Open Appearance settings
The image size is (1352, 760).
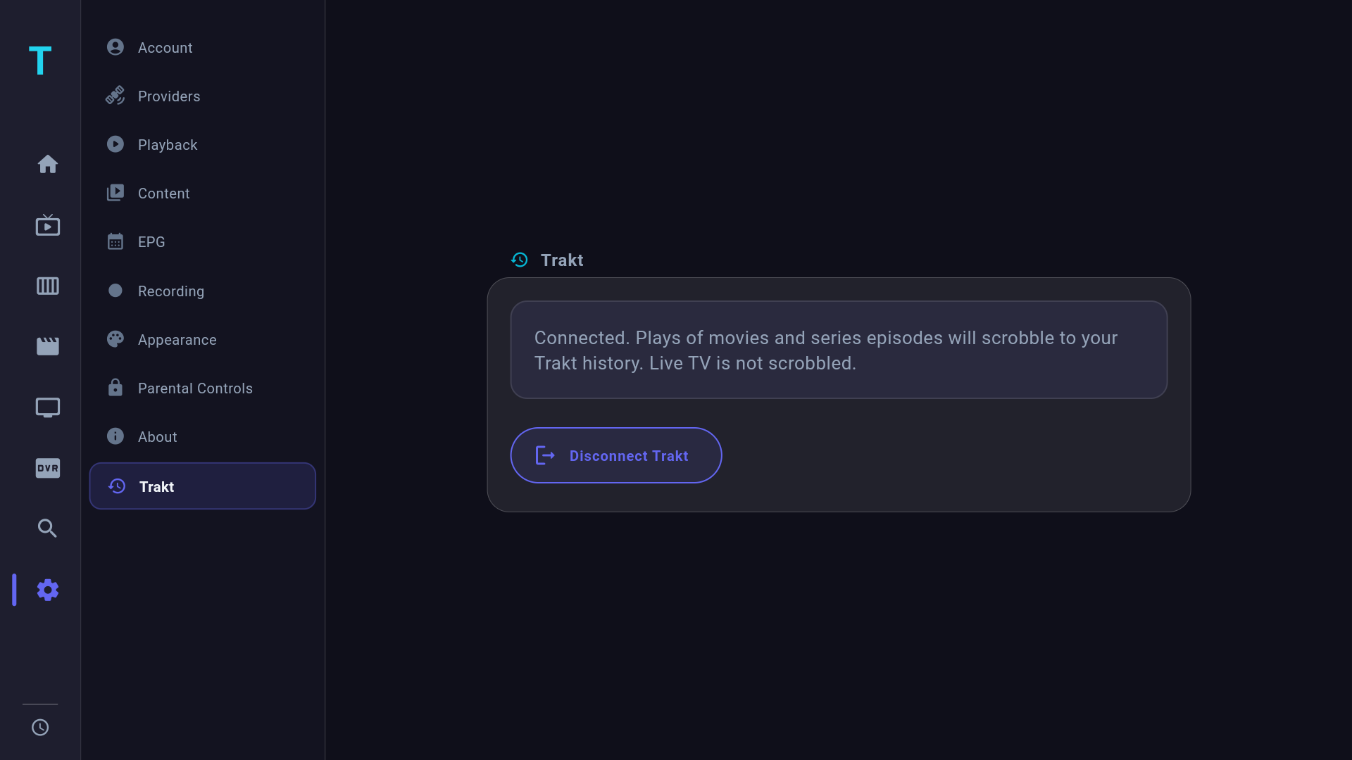(203, 339)
